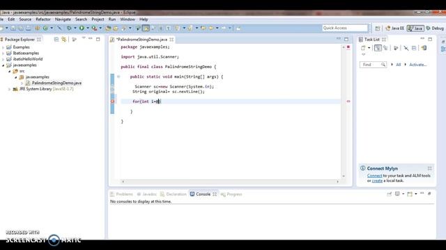446x250 pixels.
Task: Collapse the main method fold marker
Action: tap(118, 76)
